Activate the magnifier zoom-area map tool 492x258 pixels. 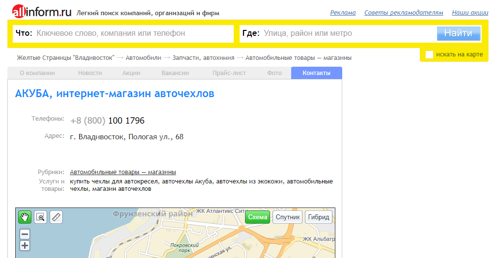click(40, 217)
